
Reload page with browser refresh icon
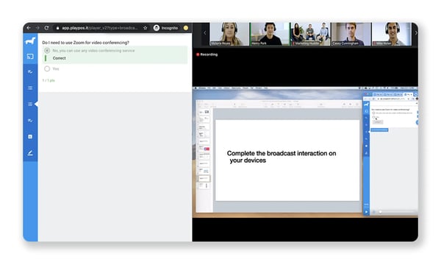click(x=47, y=28)
